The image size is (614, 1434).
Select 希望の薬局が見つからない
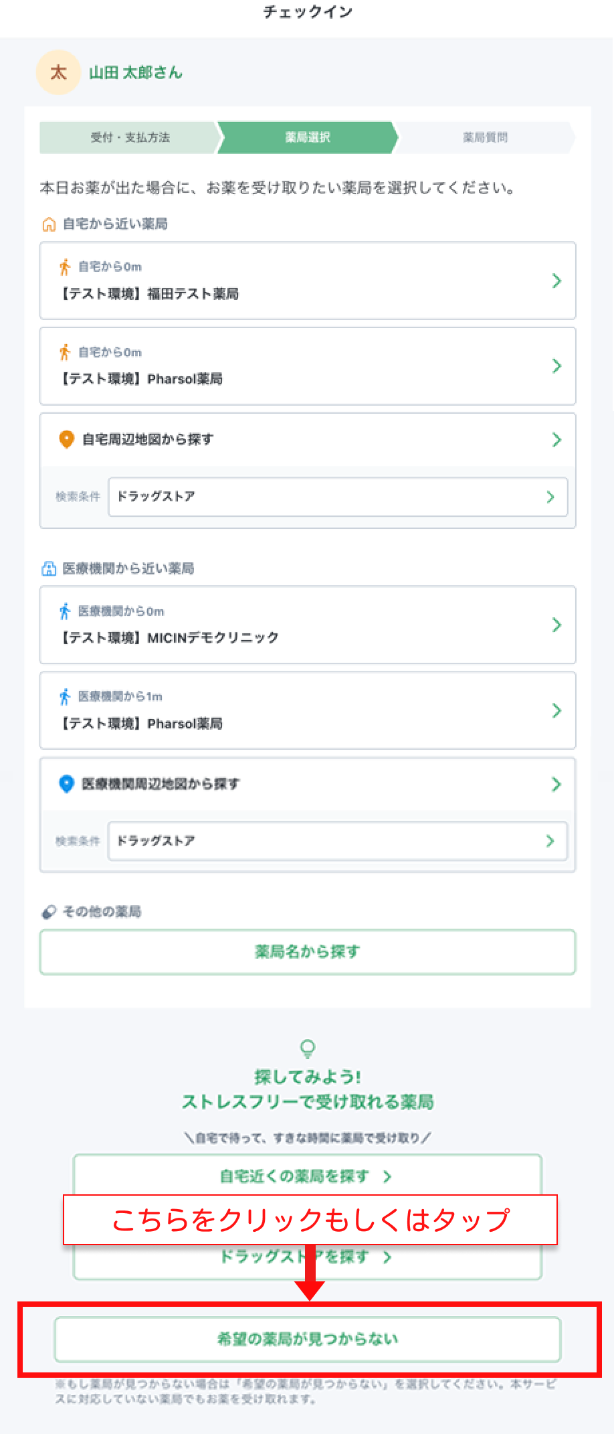pyautogui.click(x=309, y=1340)
